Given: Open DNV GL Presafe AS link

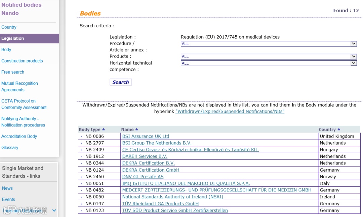Looking at the screenshot, I should pos(143,177).
